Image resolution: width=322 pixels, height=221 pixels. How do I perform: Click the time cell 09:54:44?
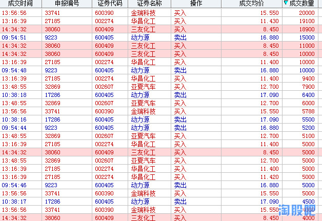(14, 128)
